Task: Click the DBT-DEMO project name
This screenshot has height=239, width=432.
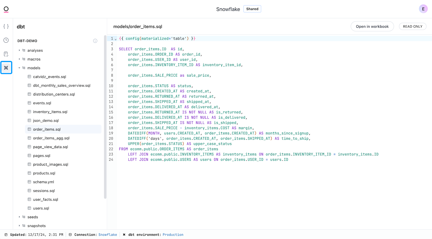Action: point(27,41)
